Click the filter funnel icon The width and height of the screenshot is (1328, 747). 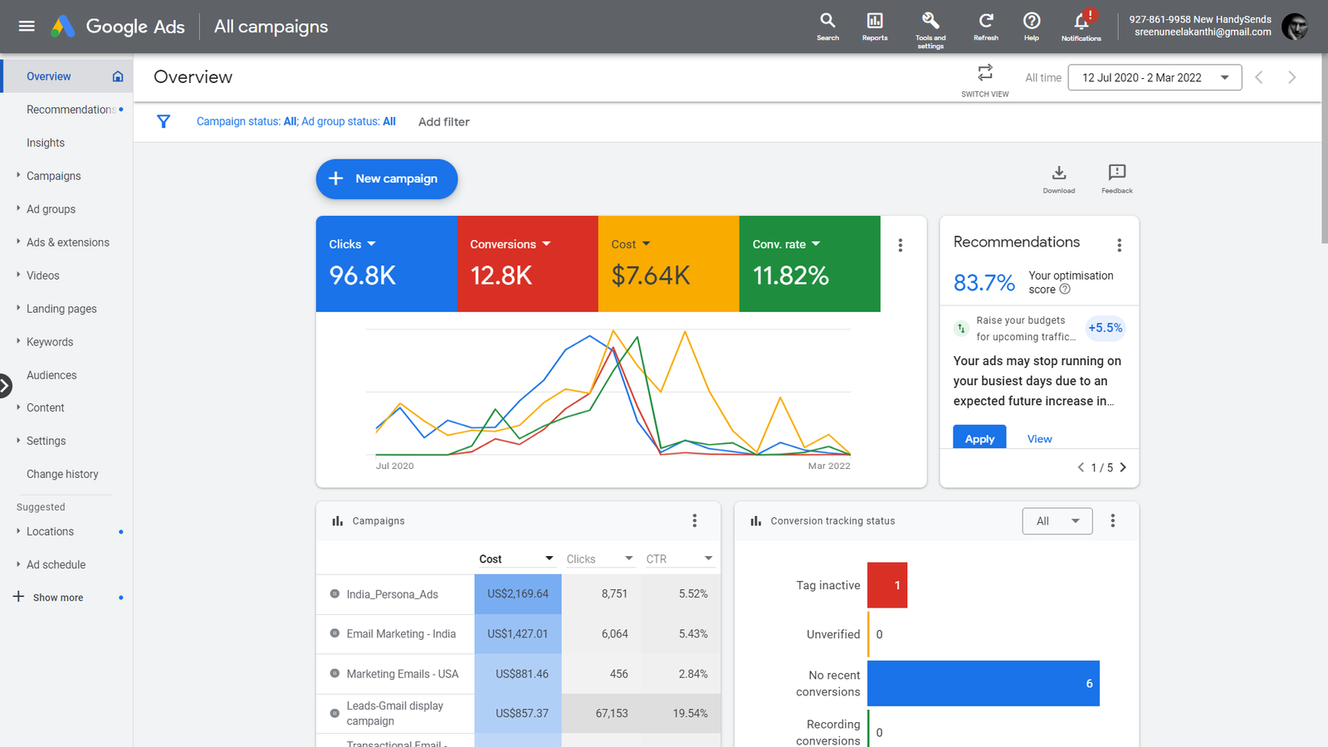click(164, 122)
